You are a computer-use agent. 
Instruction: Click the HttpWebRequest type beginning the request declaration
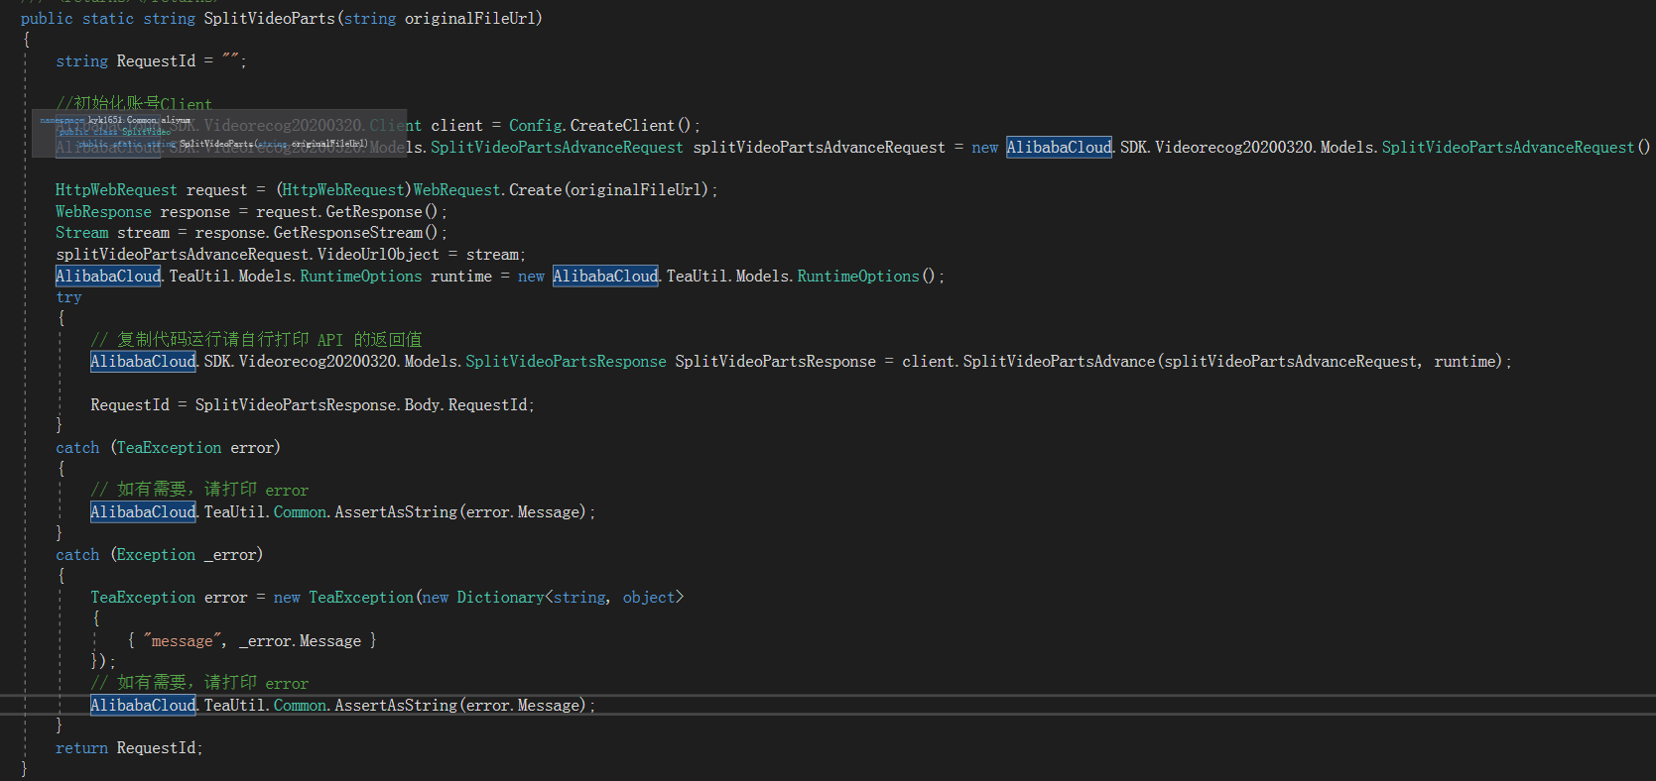[116, 190]
